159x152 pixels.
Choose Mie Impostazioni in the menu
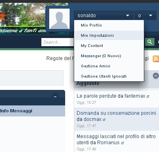97,36
